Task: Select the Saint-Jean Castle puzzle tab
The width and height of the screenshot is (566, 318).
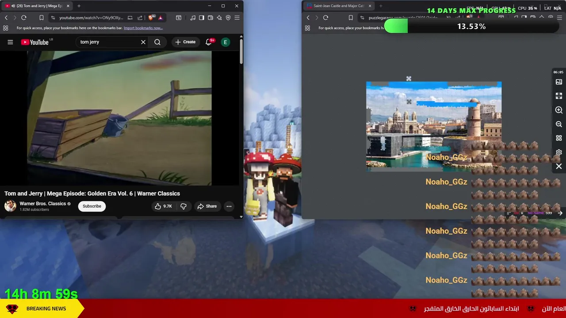Action: click(338, 6)
